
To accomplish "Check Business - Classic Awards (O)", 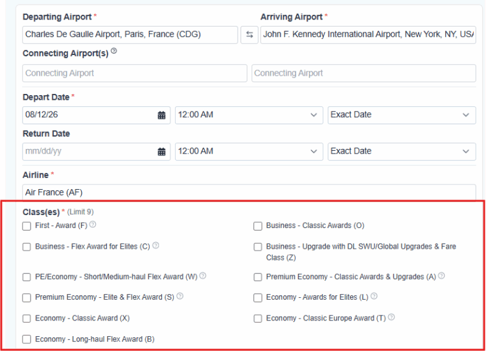I will 257,226.
